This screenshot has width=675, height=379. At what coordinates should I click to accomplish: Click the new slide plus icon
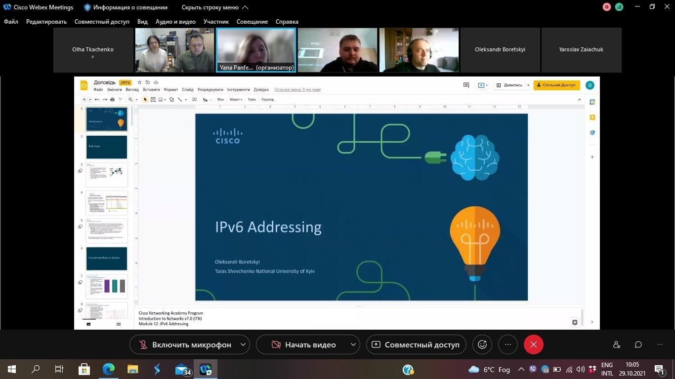click(84, 100)
